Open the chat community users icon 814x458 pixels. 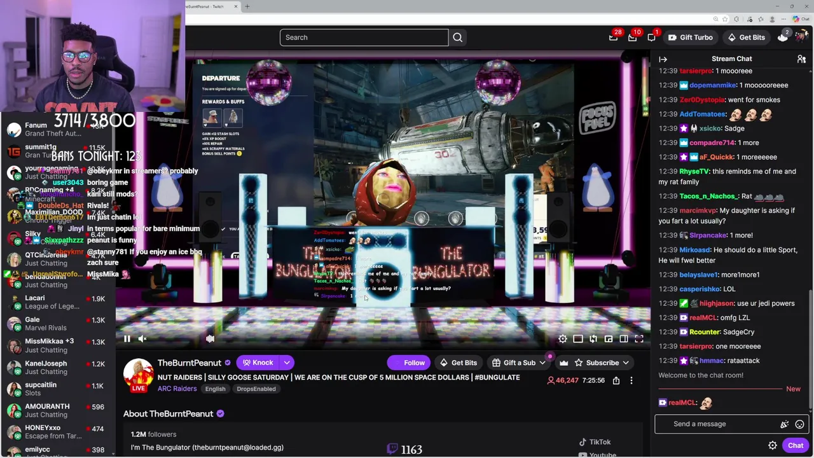click(x=801, y=59)
